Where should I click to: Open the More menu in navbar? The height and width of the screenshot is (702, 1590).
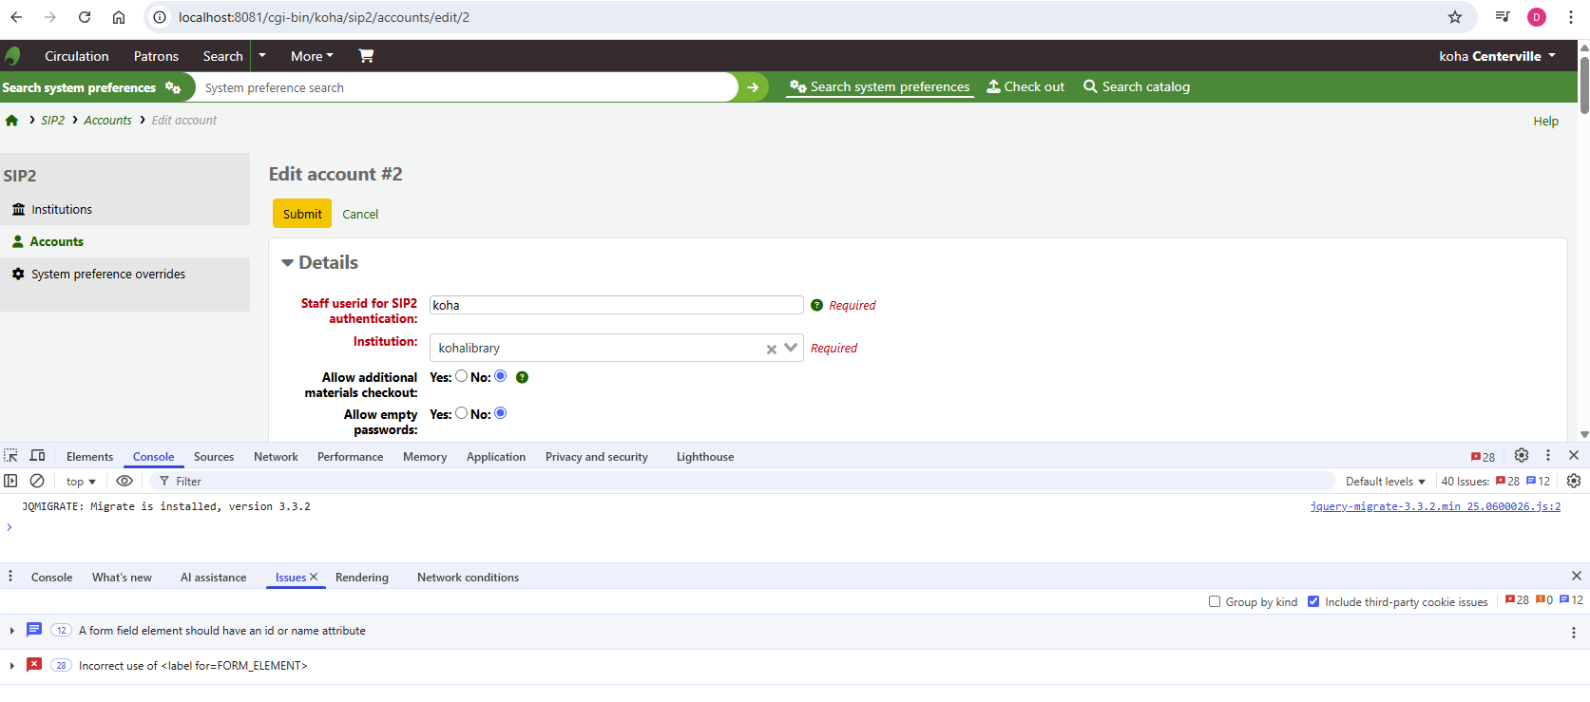312,56
